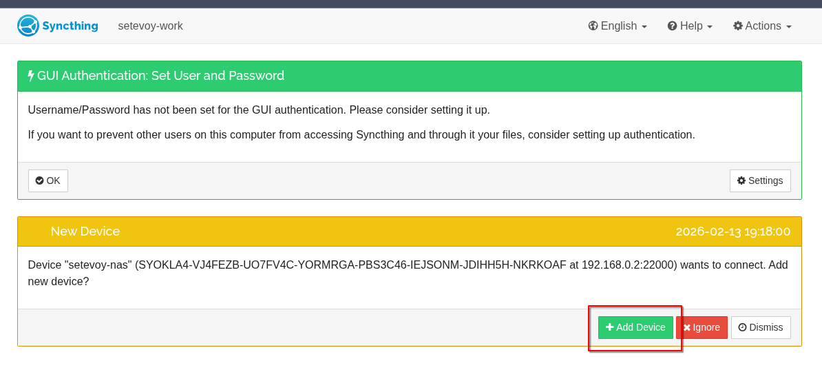Click the Syncthing logo icon
This screenshot has height=372, width=822.
click(x=28, y=26)
